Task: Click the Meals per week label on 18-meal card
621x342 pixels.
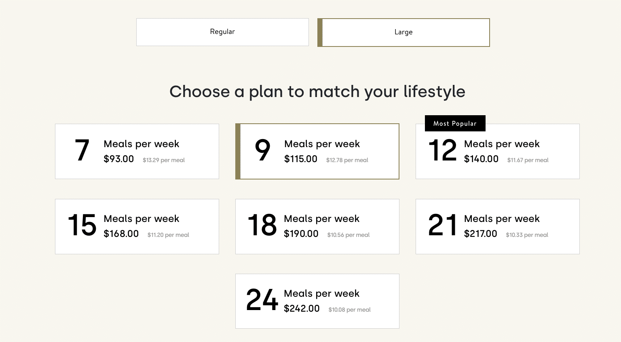Action: [321, 218]
